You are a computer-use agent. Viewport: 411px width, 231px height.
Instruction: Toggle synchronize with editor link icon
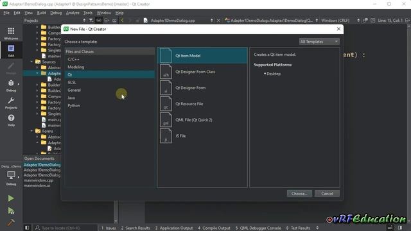(99, 21)
